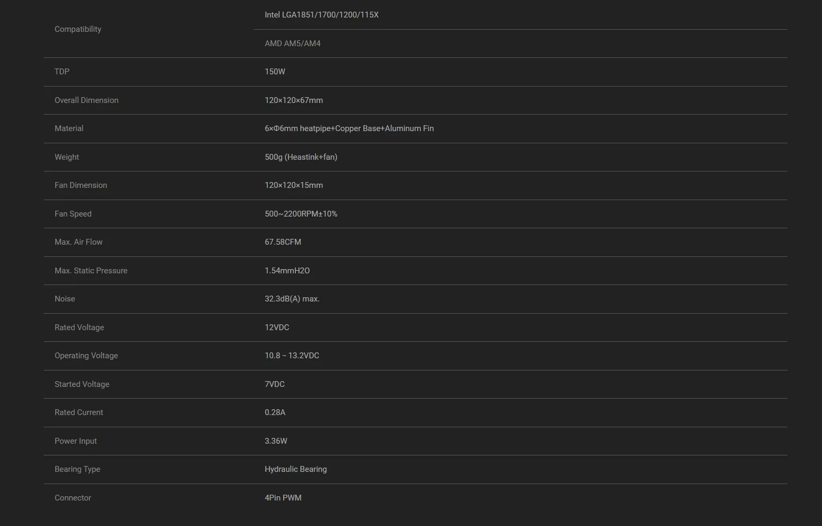This screenshot has width=822, height=526.
Task: Click the AMD AM5/AM4 value
Action: tap(292, 44)
